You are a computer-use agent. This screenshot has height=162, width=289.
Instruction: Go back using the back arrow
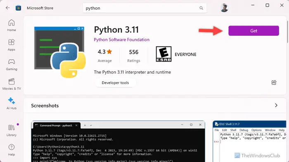[x=7, y=8]
